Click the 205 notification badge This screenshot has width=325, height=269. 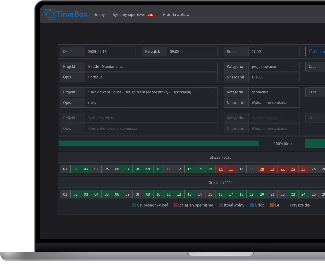[x=150, y=15]
